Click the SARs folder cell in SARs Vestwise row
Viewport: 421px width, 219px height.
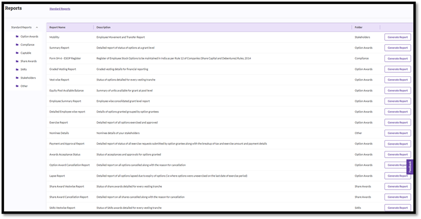(x=358, y=208)
